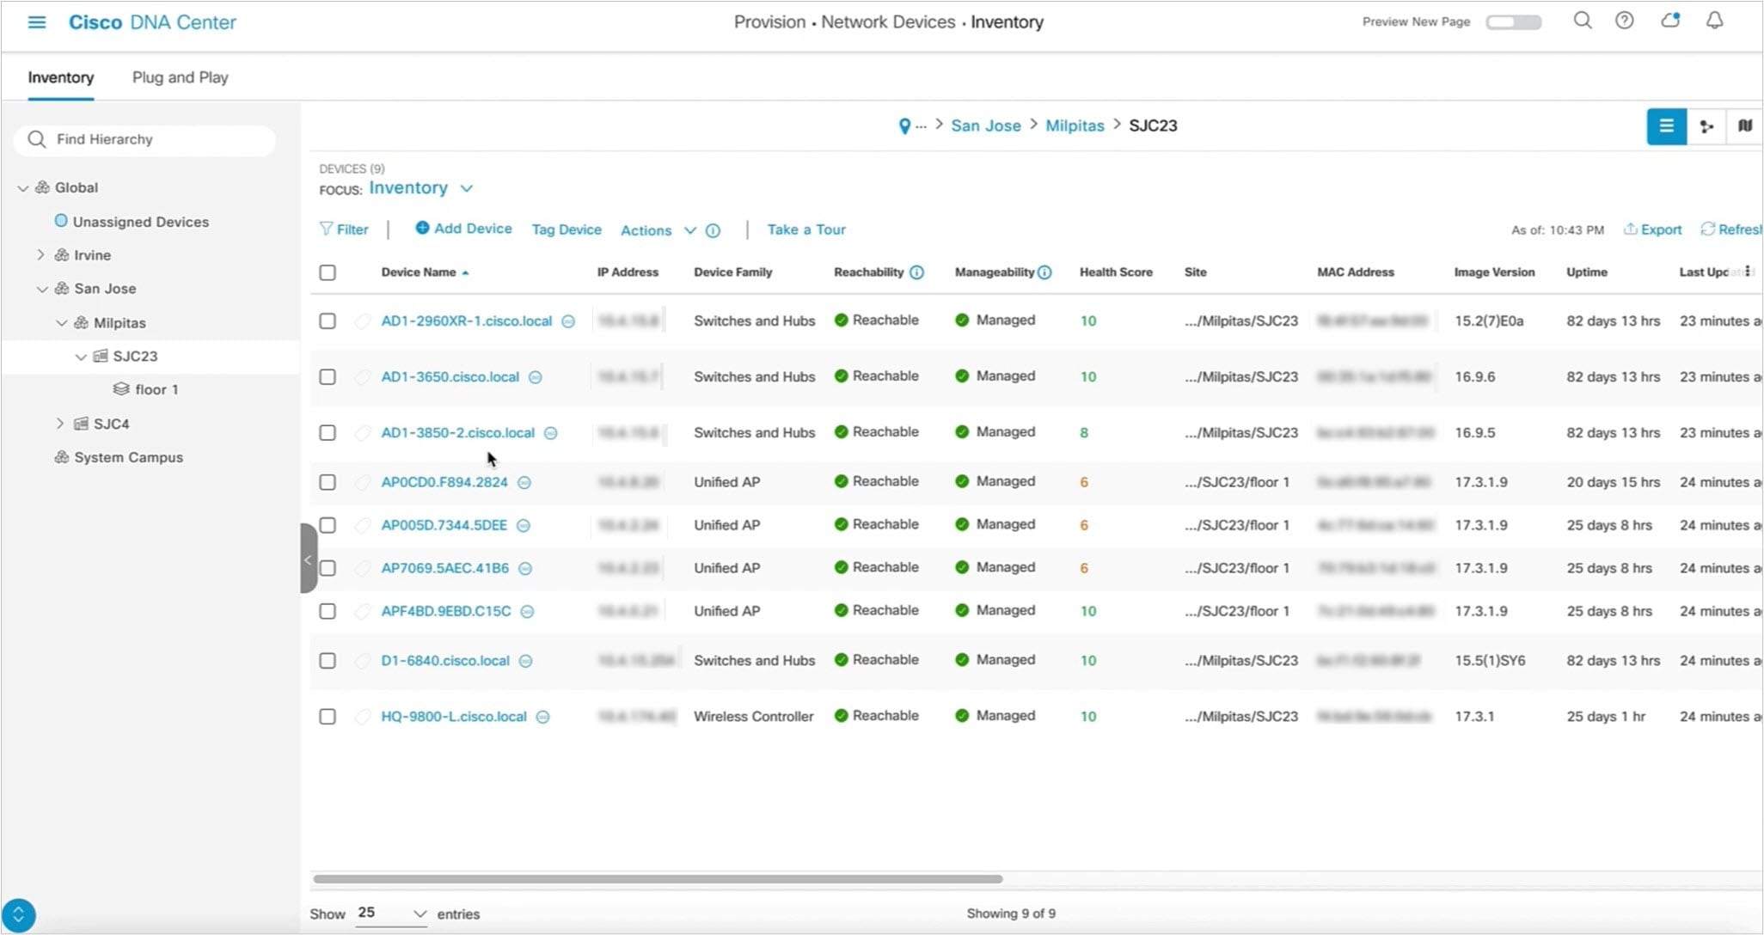Click the Reachability info icon
1764x935 pixels.
point(916,272)
